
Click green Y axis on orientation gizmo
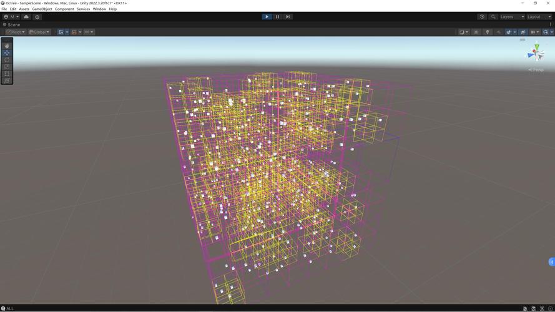point(537,47)
